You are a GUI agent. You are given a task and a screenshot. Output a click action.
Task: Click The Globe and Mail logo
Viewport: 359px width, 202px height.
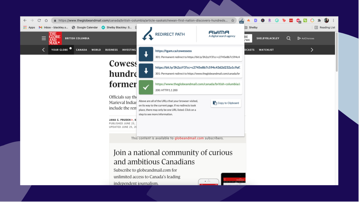(x=55, y=38)
